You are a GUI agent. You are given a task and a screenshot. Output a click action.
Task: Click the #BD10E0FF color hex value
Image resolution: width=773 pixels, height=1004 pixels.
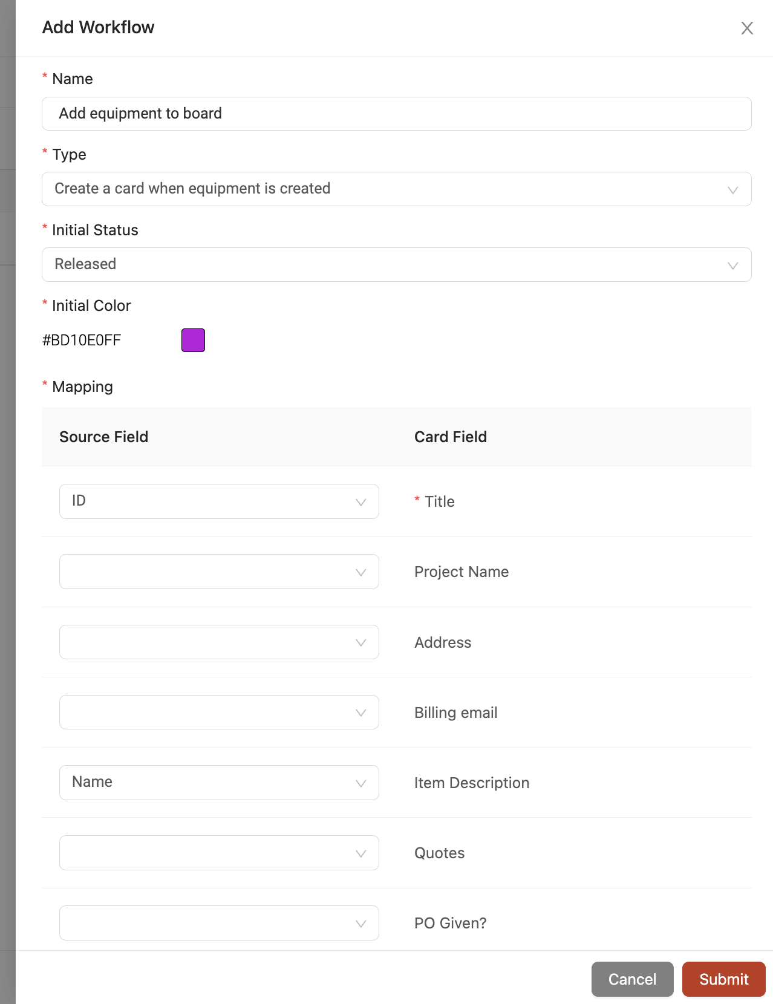(x=82, y=340)
